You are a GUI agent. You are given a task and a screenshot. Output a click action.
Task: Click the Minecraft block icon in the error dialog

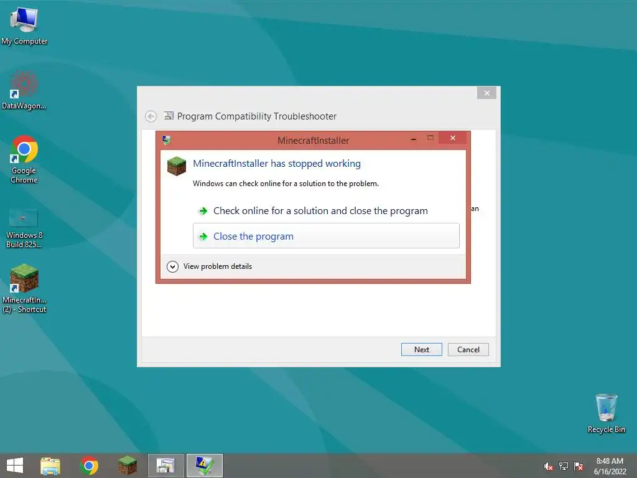pos(176,166)
